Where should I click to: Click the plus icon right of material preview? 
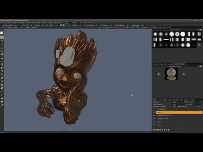(184, 74)
